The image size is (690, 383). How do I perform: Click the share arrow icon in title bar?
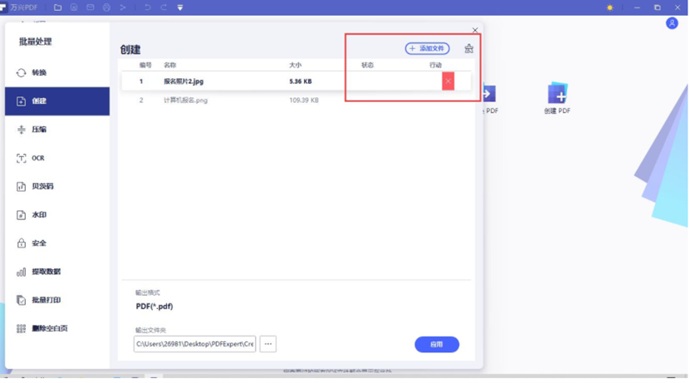[123, 7]
